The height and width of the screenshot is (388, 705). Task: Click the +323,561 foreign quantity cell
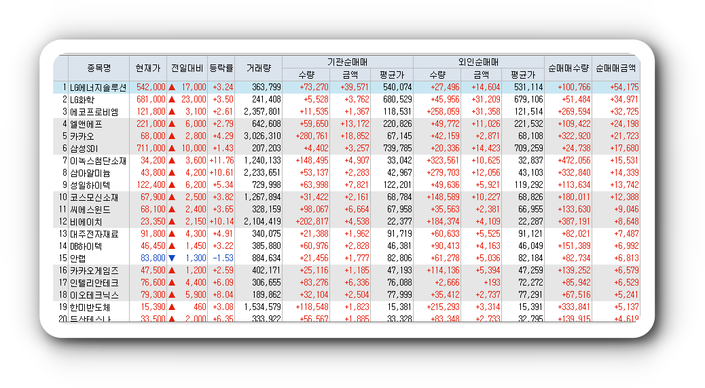click(444, 160)
